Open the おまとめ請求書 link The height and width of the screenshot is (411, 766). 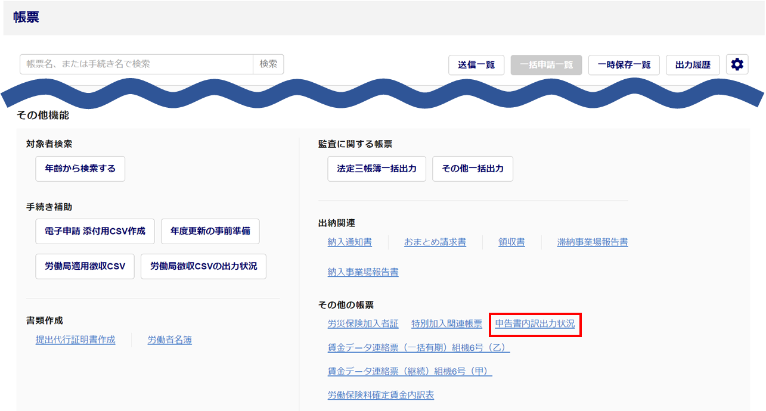point(435,242)
